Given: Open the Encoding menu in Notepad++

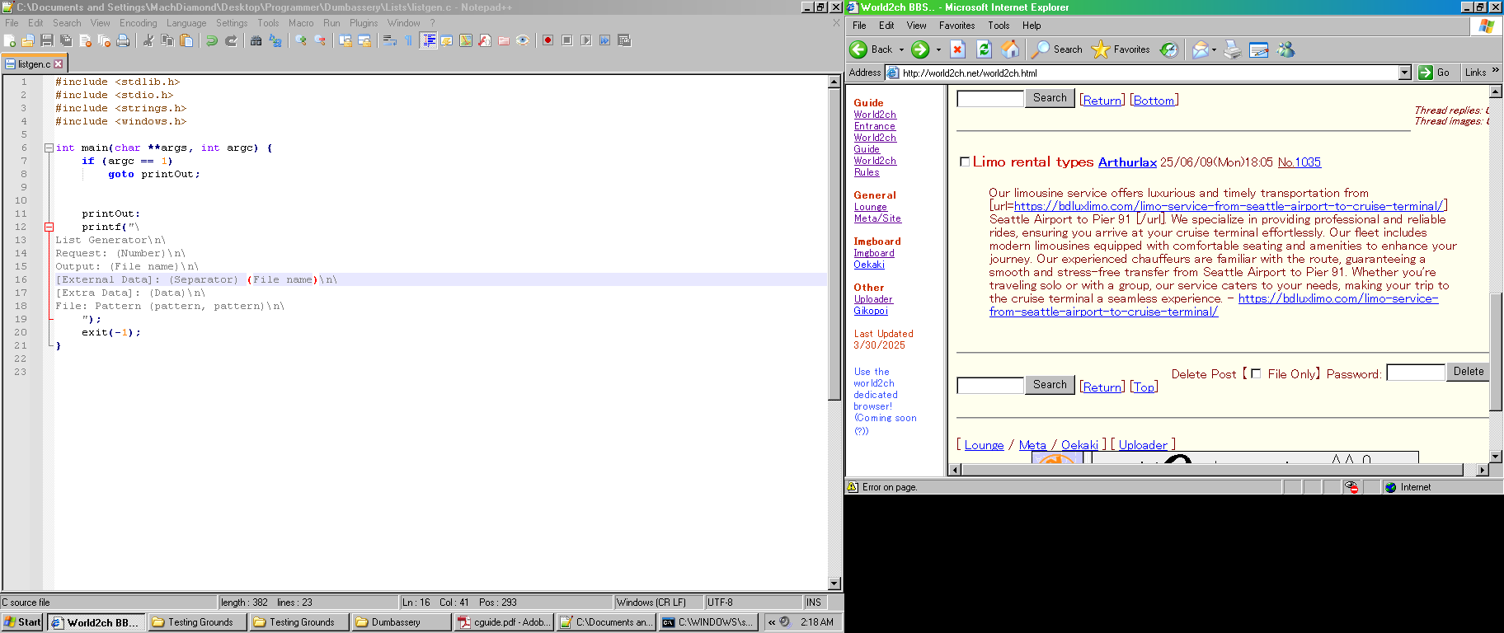Looking at the screenshot, I should (x=139, y=23).
